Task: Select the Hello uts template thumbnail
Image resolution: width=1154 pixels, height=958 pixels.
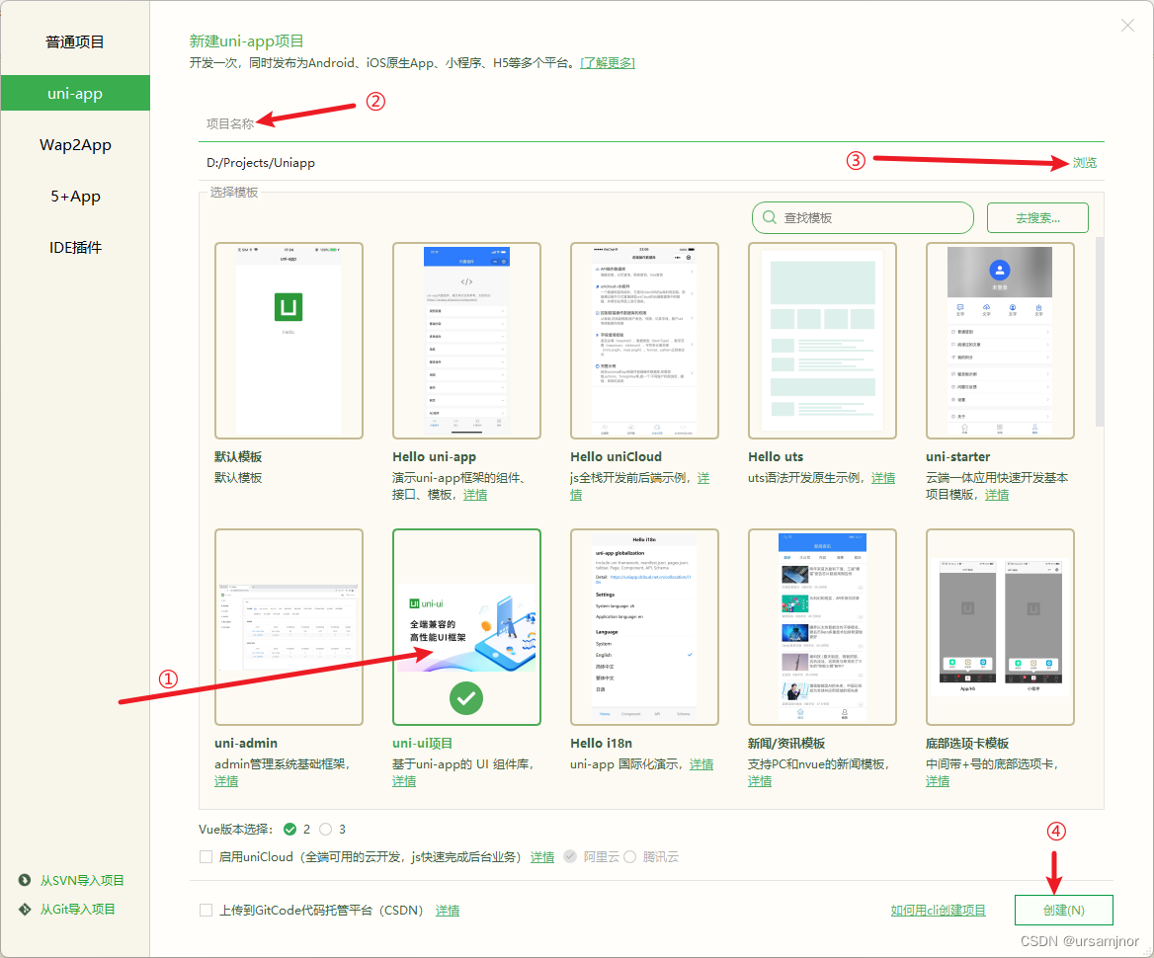Action: (x=822, y=341)
